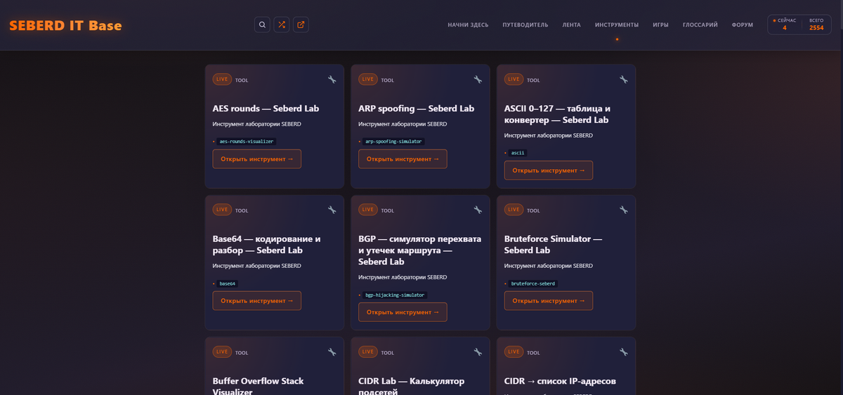Click the SEBERD IT Base logo
The width and height of the screenshot is (843, 395).
[65, 26]
